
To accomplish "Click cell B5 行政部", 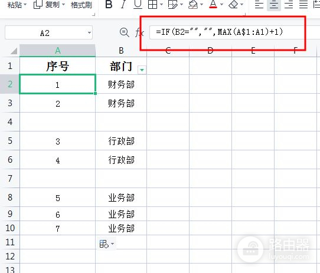I will pos(121,141).
